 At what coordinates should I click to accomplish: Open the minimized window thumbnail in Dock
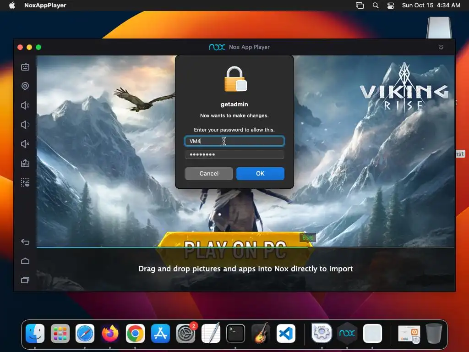(409, 334)
